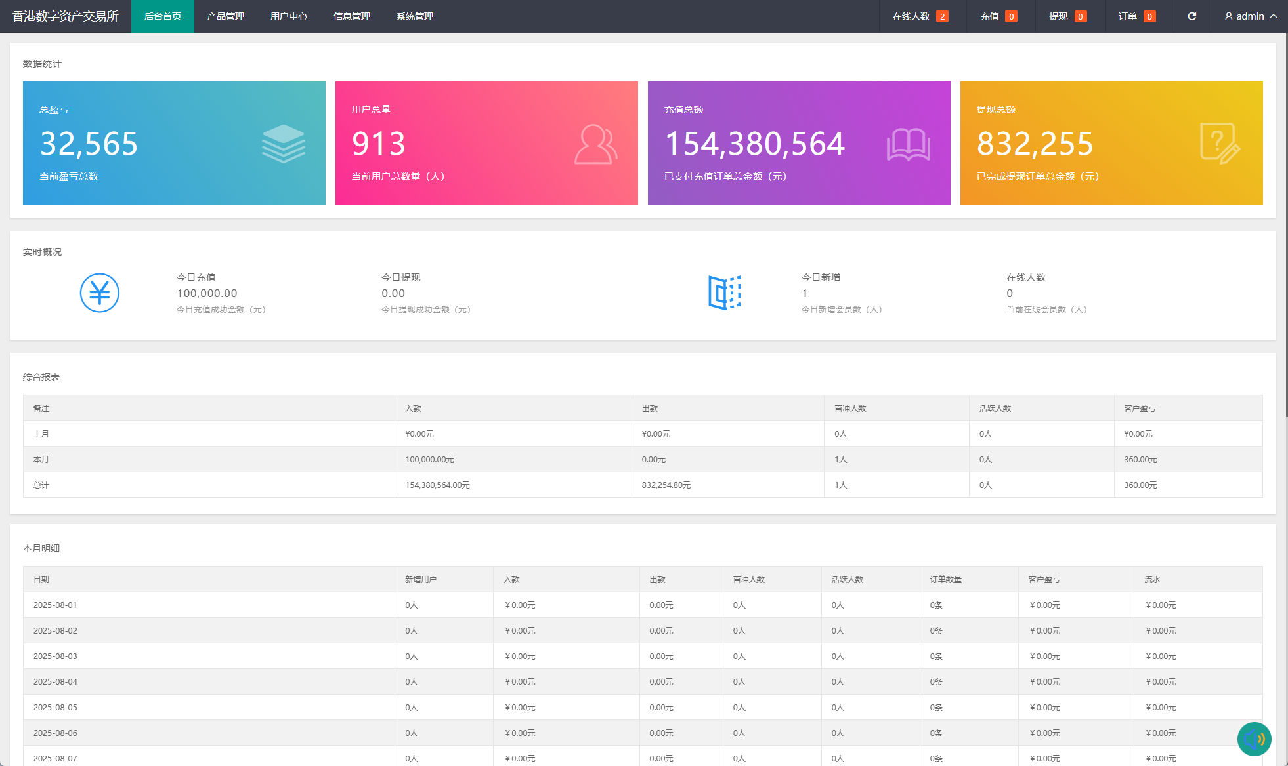Open the 用户中心 menu
The height and width of the screenshot is (766, 1288).
(x=288, y=16)
